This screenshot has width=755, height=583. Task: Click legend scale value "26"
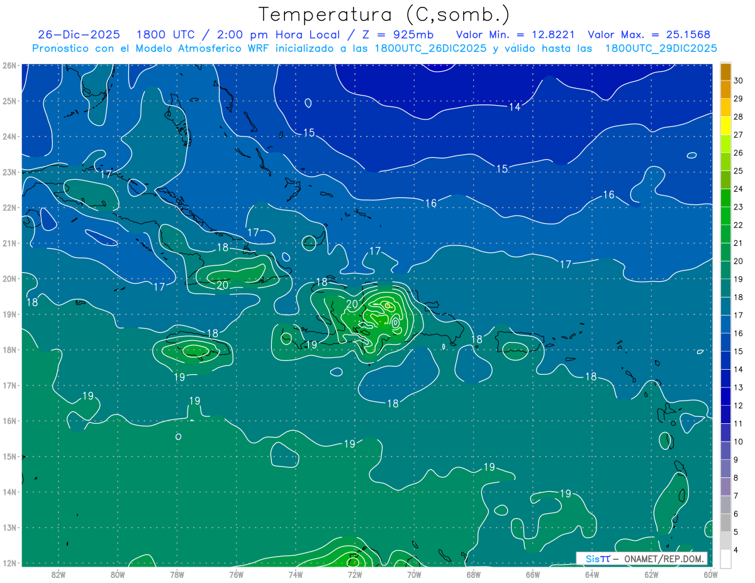click(739, 152)
